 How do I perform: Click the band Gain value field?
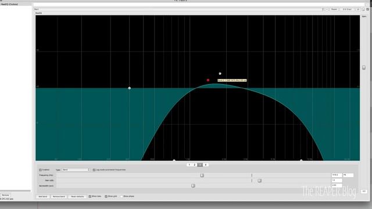[x=337, y=181]
